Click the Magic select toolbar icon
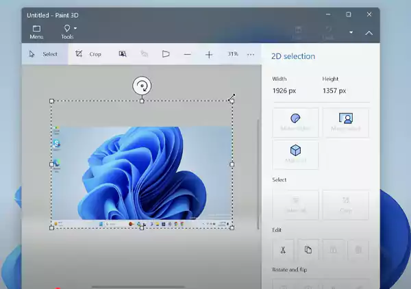 coord(123,54)
